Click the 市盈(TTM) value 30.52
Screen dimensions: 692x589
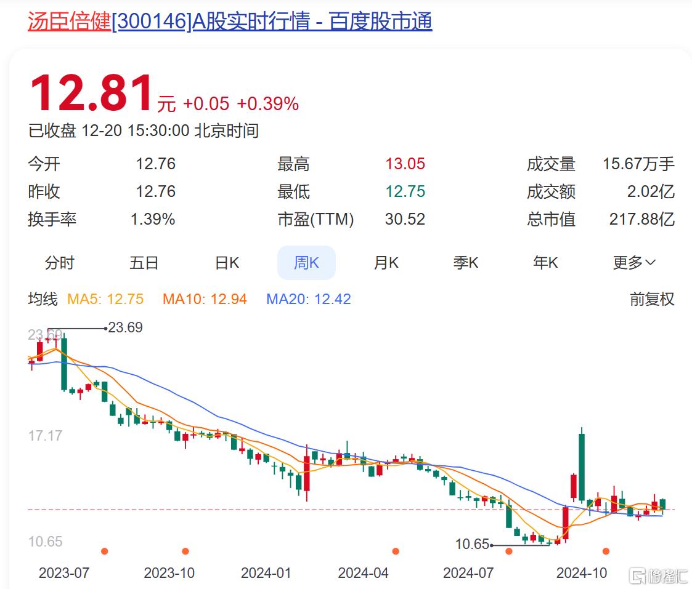[x=405, y=219]
